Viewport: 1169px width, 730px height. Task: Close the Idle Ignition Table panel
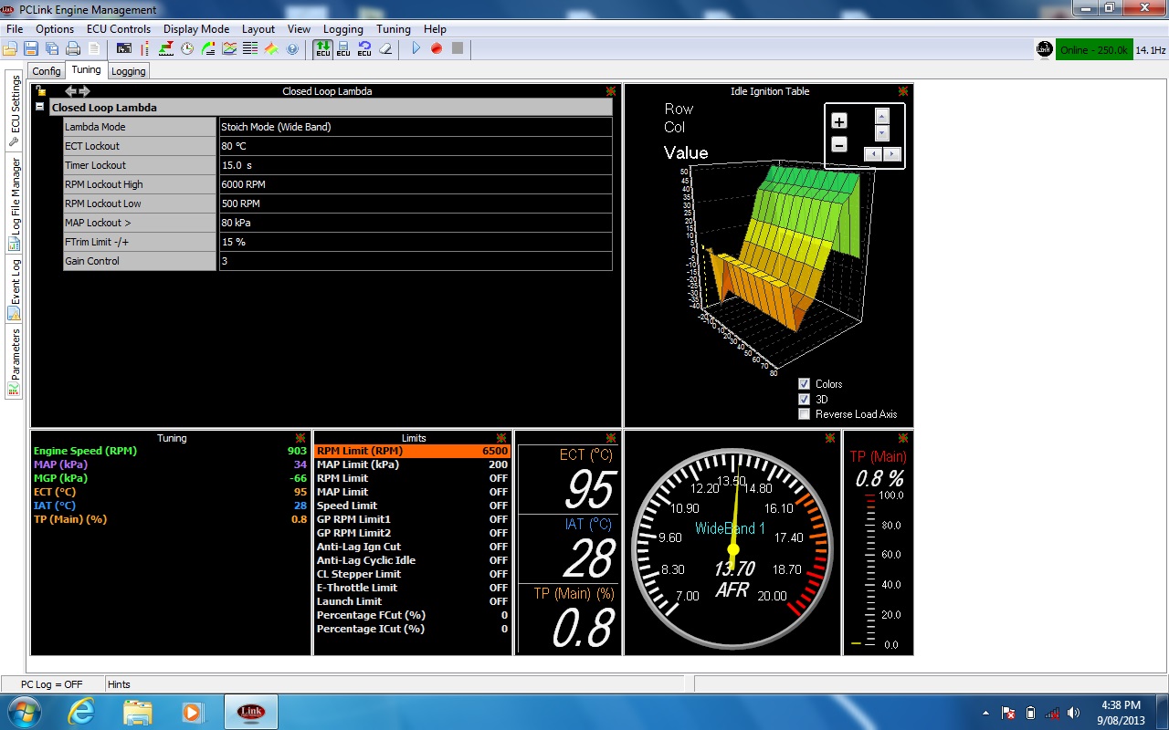(x=902, y=91)
